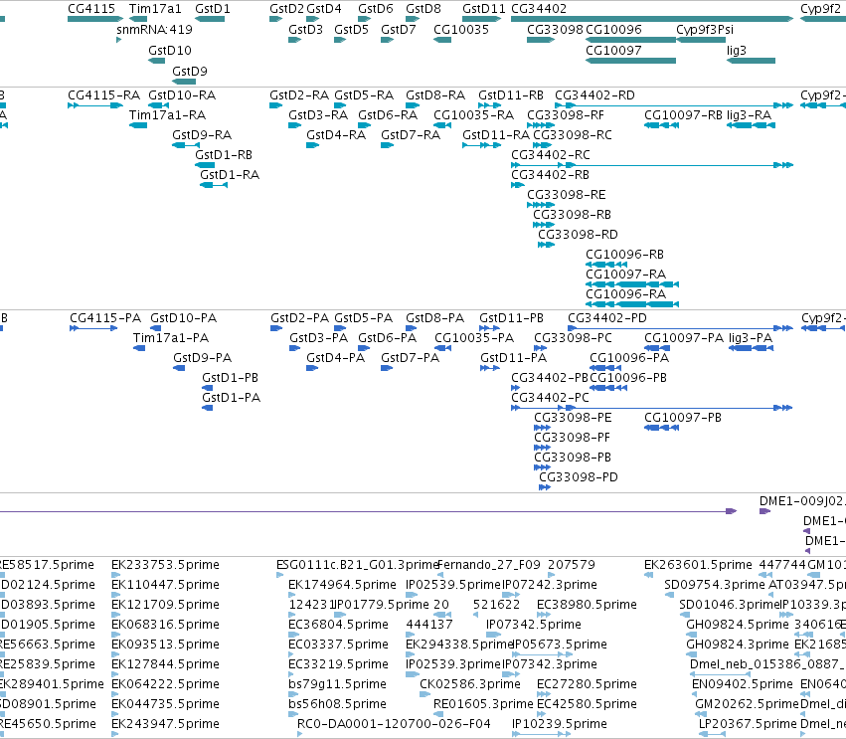Click the CG34402-RC transcript label
Viewport: 846px width, 739px height.
coord(551,155)
